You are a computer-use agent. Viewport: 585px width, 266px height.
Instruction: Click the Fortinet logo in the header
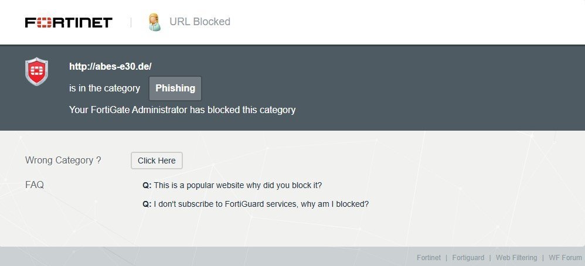click(69, 22)
